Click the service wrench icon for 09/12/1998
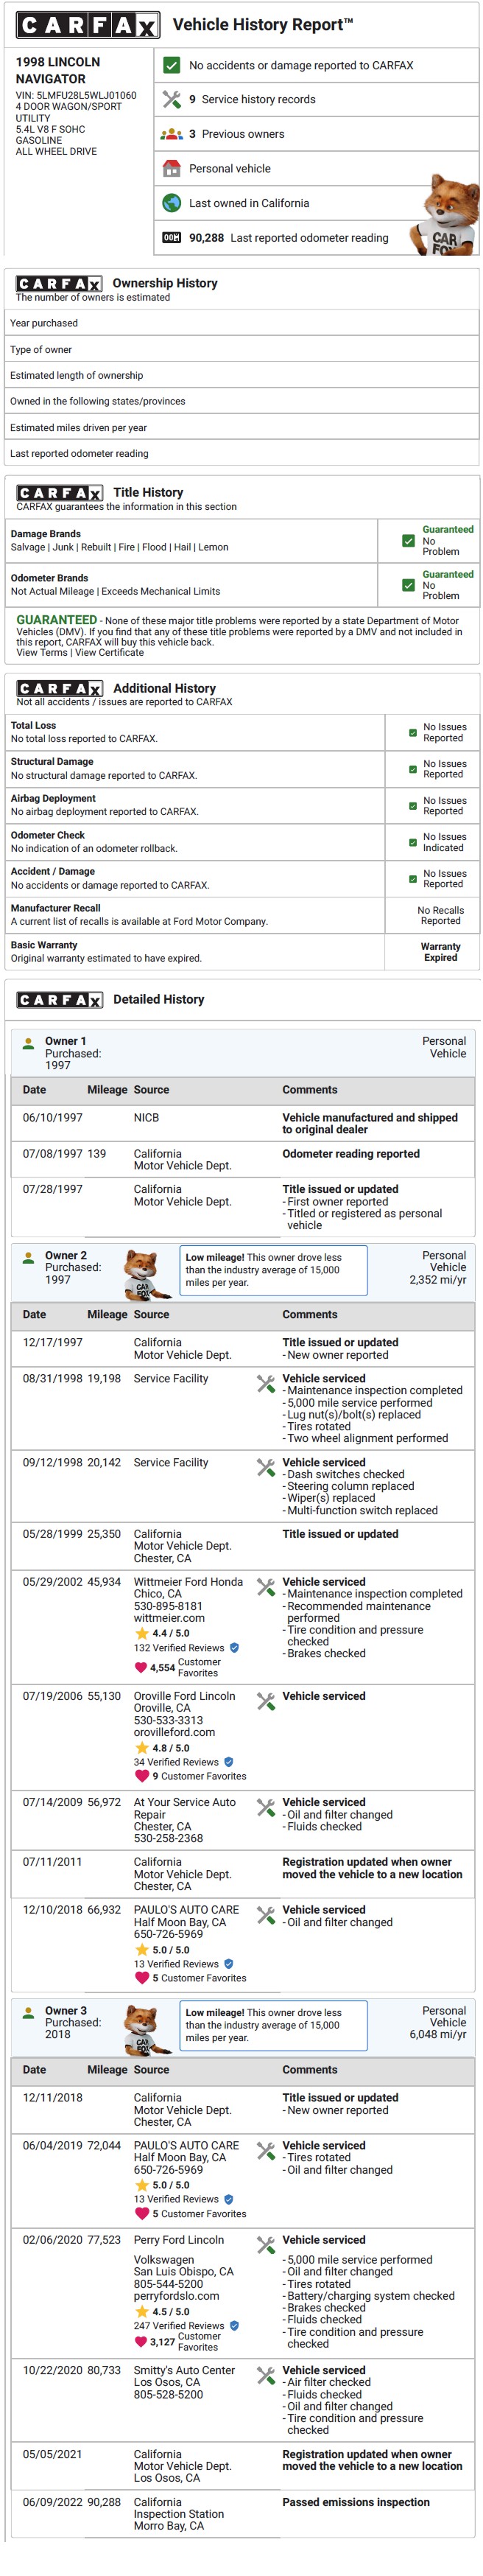This screenshot has width=483, height=2576. (x=266, y=1468)
